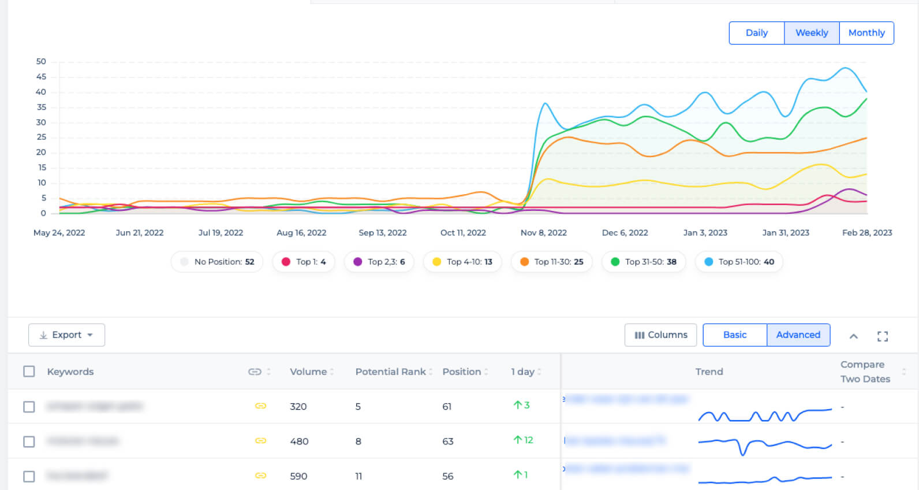919x490 pixels.
Task: Select the keyword row with volume 320
Action: click(x=29, y=407)
